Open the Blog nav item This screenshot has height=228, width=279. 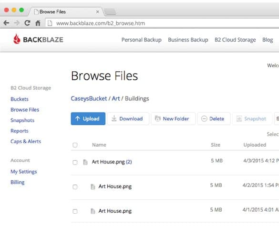point(268,40)
